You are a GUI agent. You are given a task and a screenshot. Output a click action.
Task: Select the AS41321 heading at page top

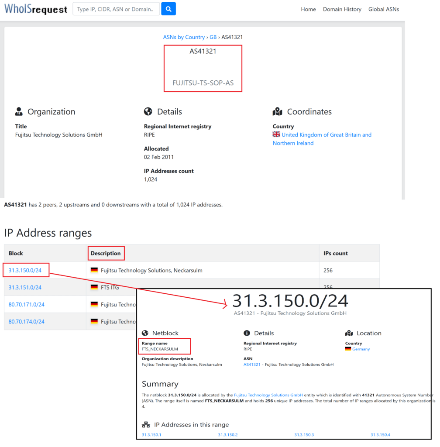[203, 52]
